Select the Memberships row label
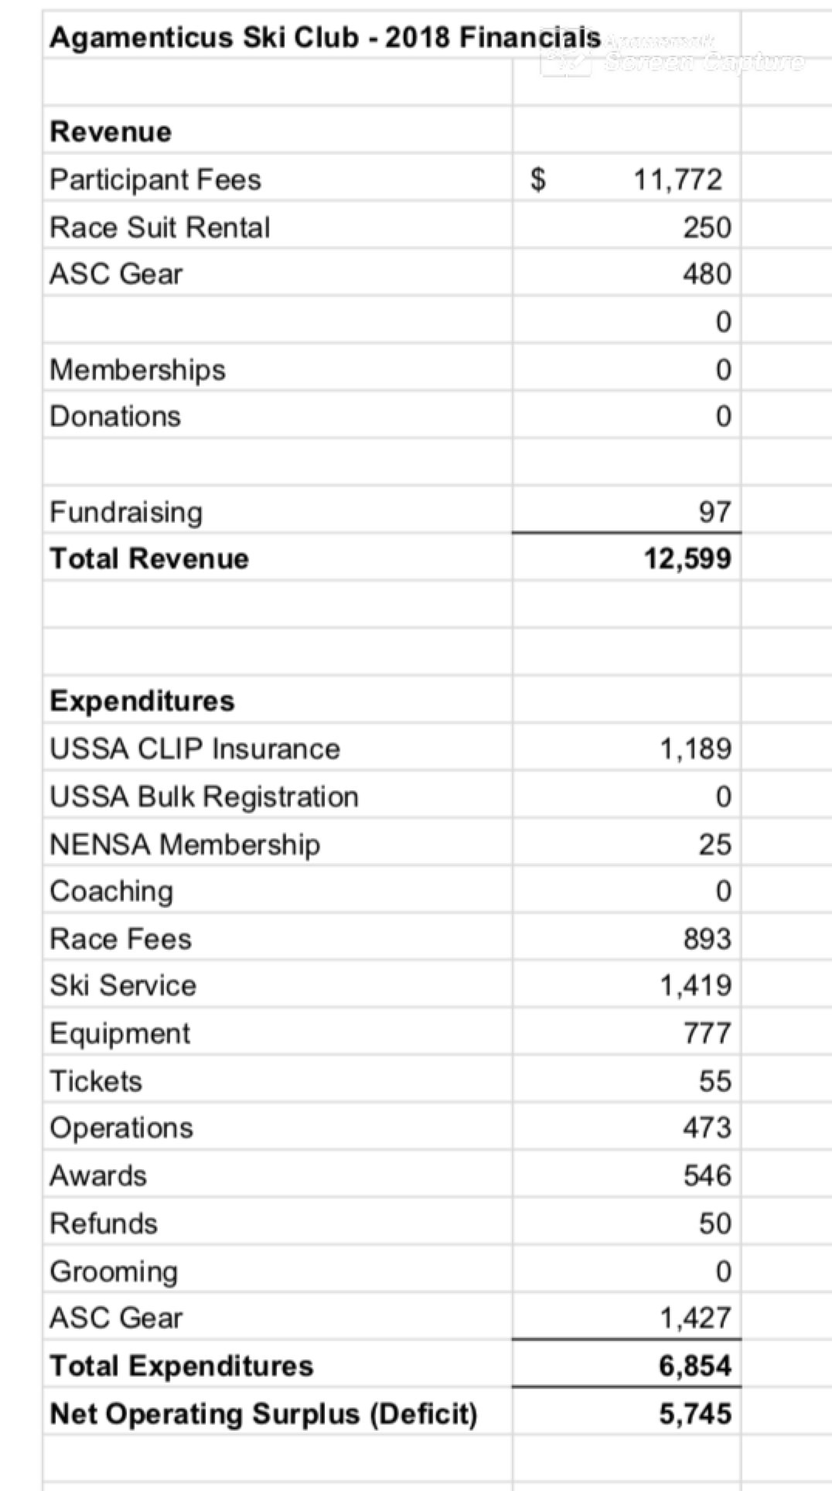The height and width of the screenshot is (1491, 832). tap(138, 370)
